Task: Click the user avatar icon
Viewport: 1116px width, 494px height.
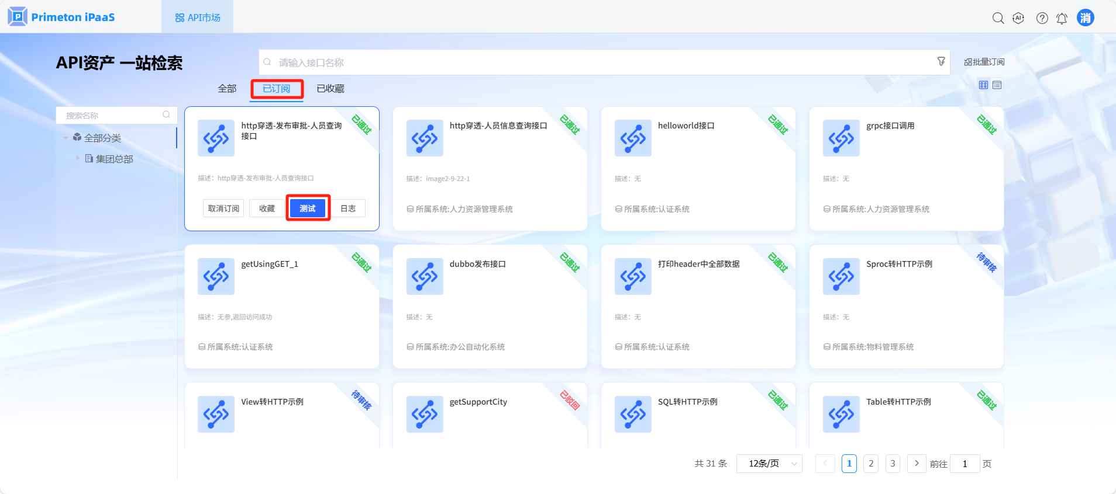Action: click(x=1085, y=18)
